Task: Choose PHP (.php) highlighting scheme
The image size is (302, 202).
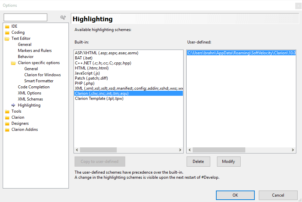Action: tap(85, 83)
